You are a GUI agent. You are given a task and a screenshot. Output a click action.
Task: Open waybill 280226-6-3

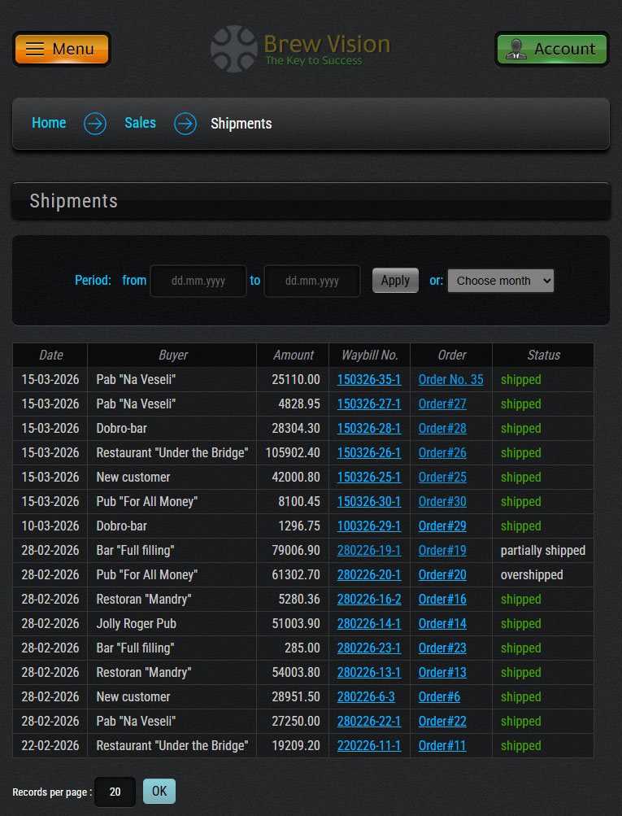366,696
